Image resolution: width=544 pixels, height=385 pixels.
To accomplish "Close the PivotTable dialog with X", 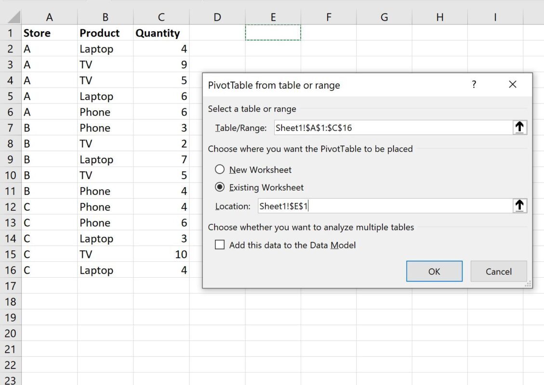I will pyautogui.click(x=512, y=85).
